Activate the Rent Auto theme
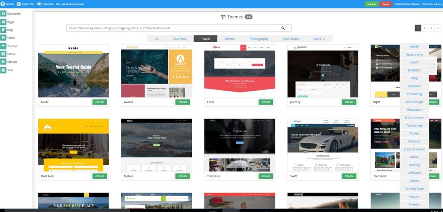 coord(100,176)
